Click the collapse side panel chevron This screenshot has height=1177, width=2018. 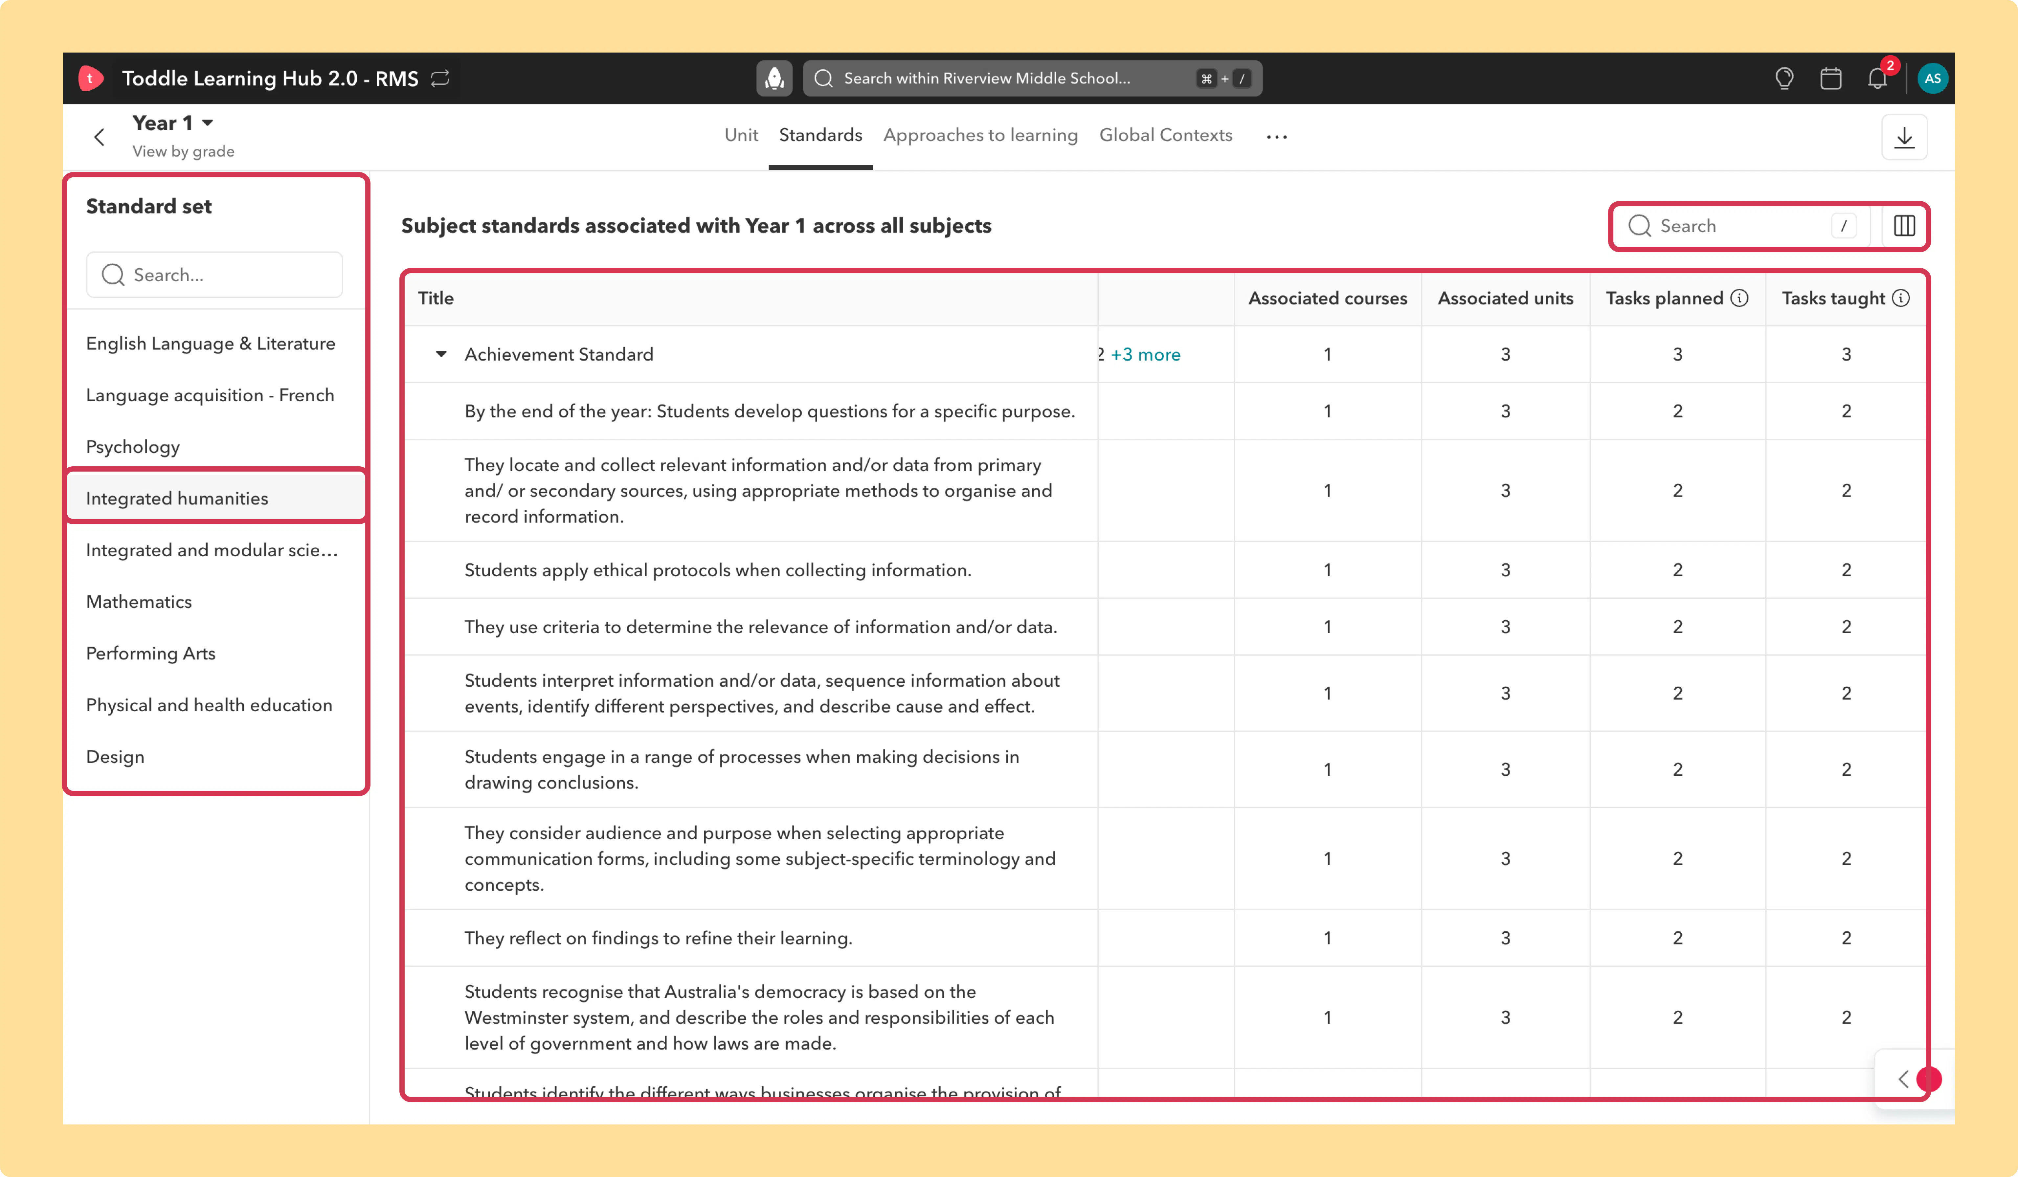(1903, 1079)
